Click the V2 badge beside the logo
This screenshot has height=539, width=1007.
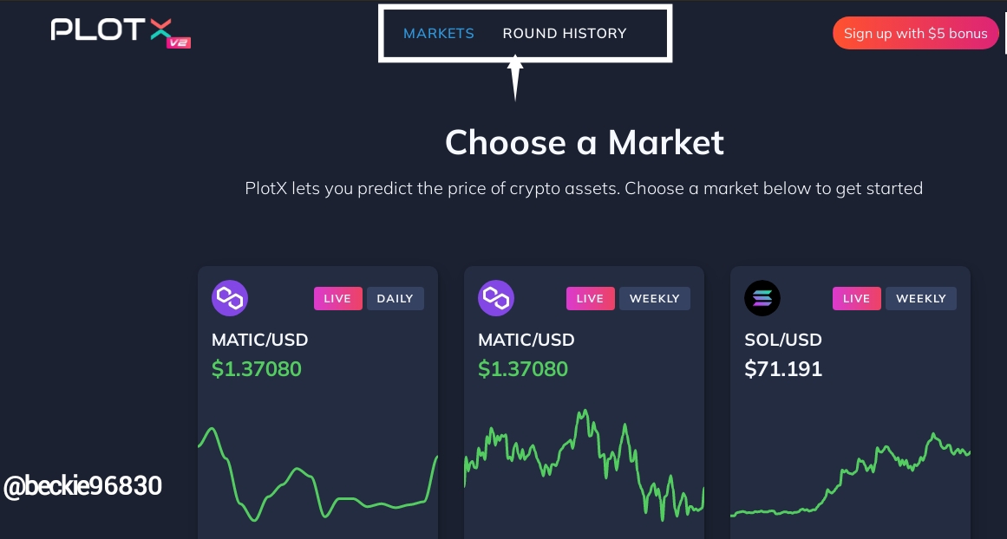(x=179, y=42)
